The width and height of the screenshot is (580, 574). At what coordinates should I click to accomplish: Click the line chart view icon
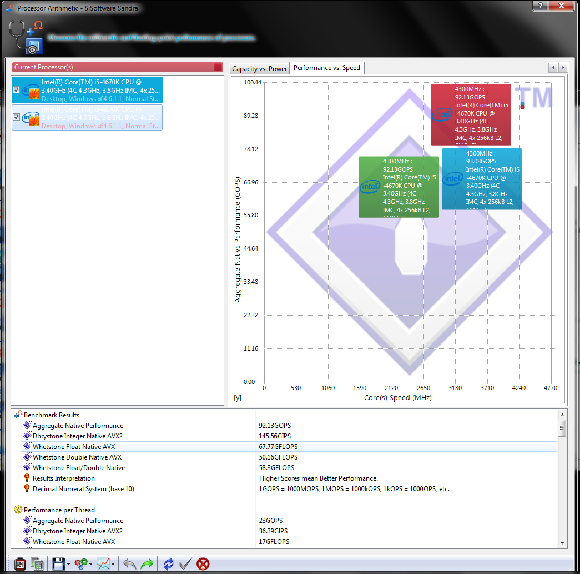pyautogui.click(x=103, y=564)
